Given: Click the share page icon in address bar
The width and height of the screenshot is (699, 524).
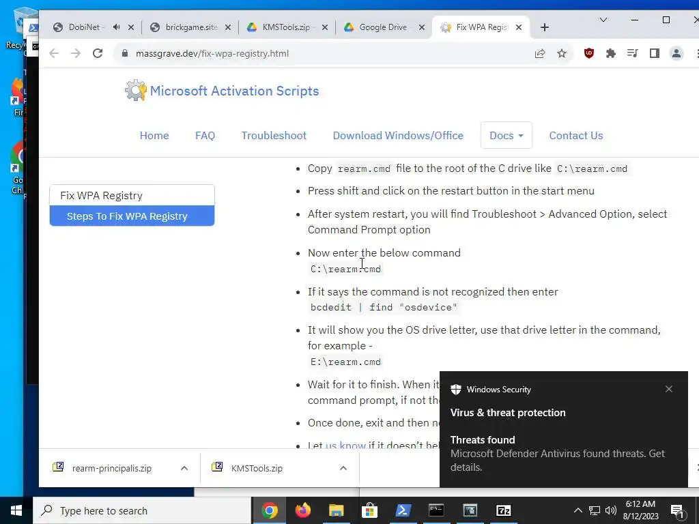Looking at the screenshot, I should click(540, 53).
